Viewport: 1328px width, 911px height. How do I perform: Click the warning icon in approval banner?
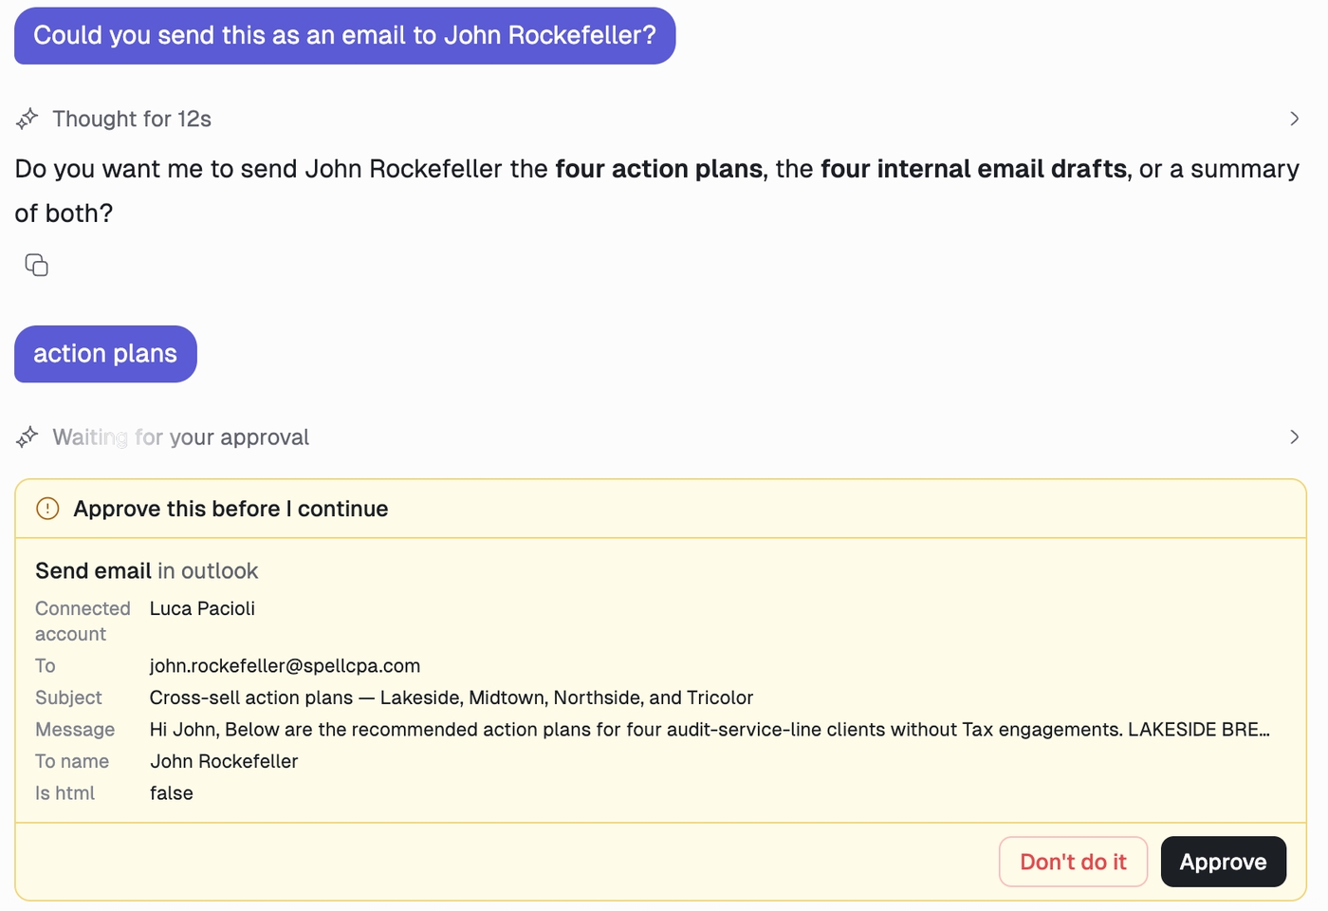coord(47,509)
